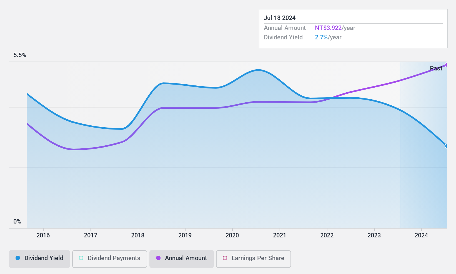Click the 2024 x-axis label
This screenshot has width=456, height=274.
[x=421, y=235]
